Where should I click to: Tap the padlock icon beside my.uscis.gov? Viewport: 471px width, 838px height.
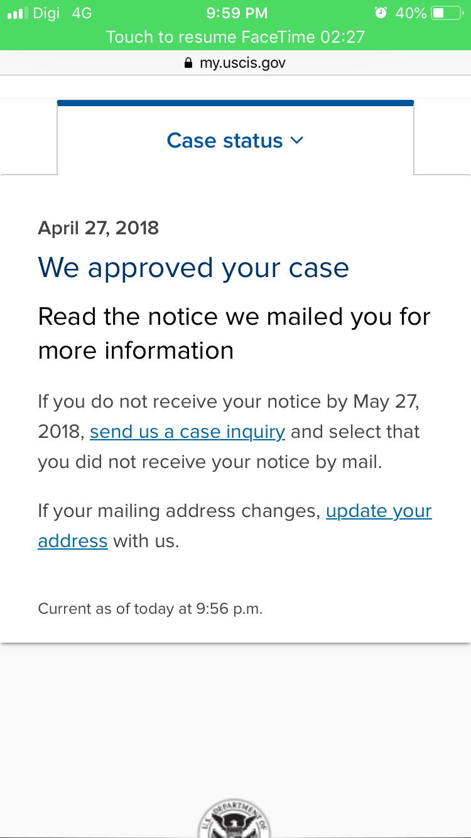(188, 63)
